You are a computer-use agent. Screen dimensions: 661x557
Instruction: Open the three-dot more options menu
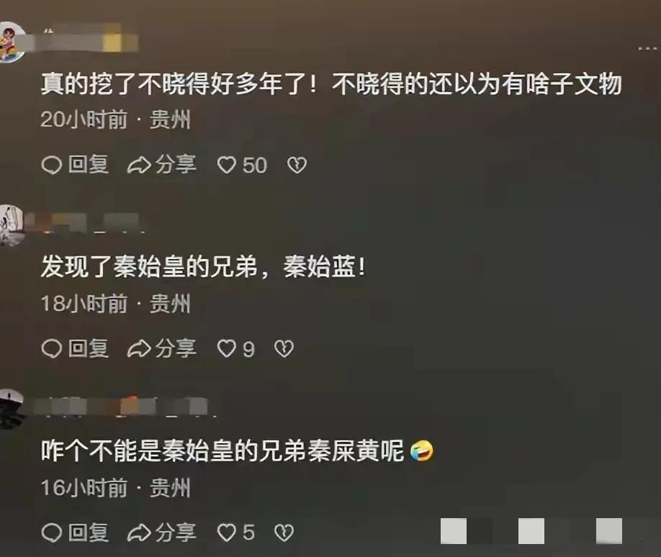[647, 48]
